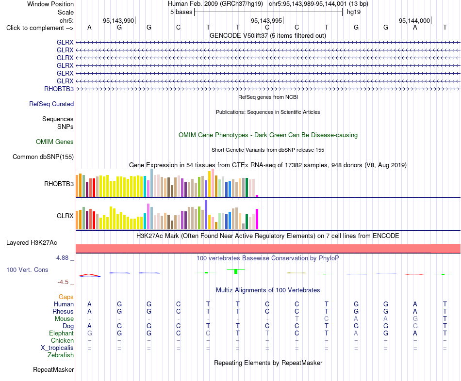Screen dimensions: 461x381
Task: Select the 'SNPs' track label
Action: 66,127
